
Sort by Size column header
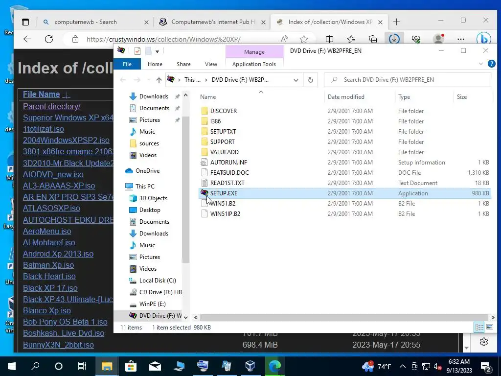(462, 97)
